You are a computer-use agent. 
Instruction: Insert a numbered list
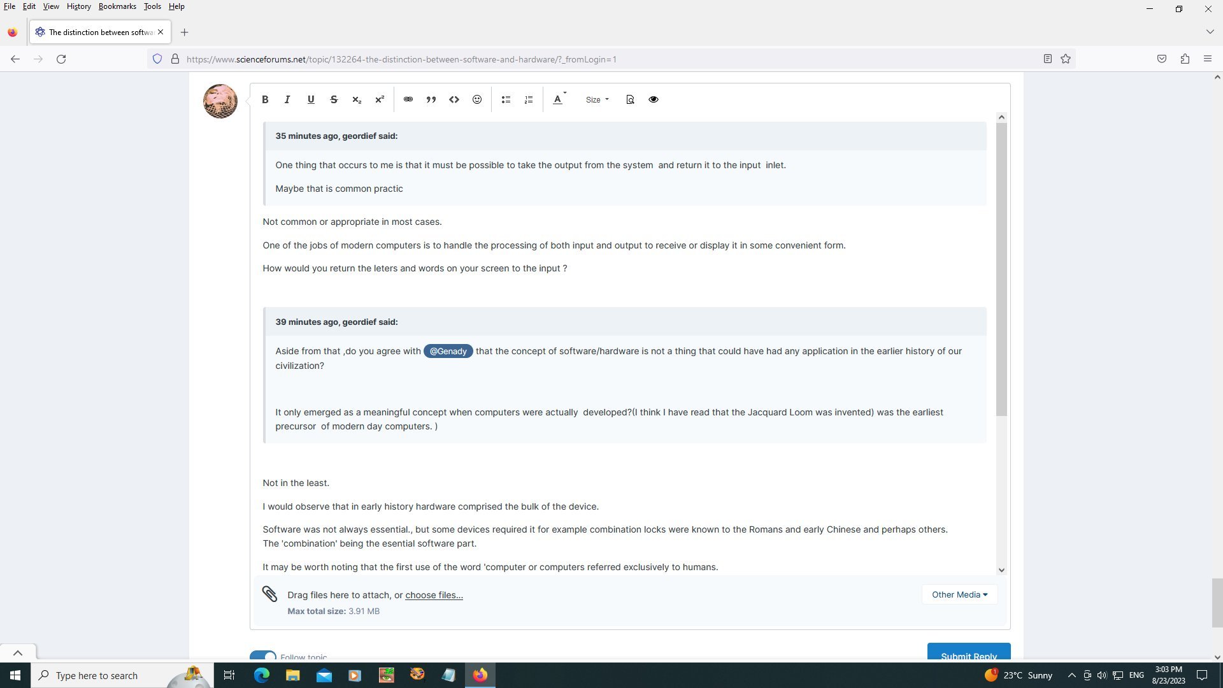[x=529, y=99]
